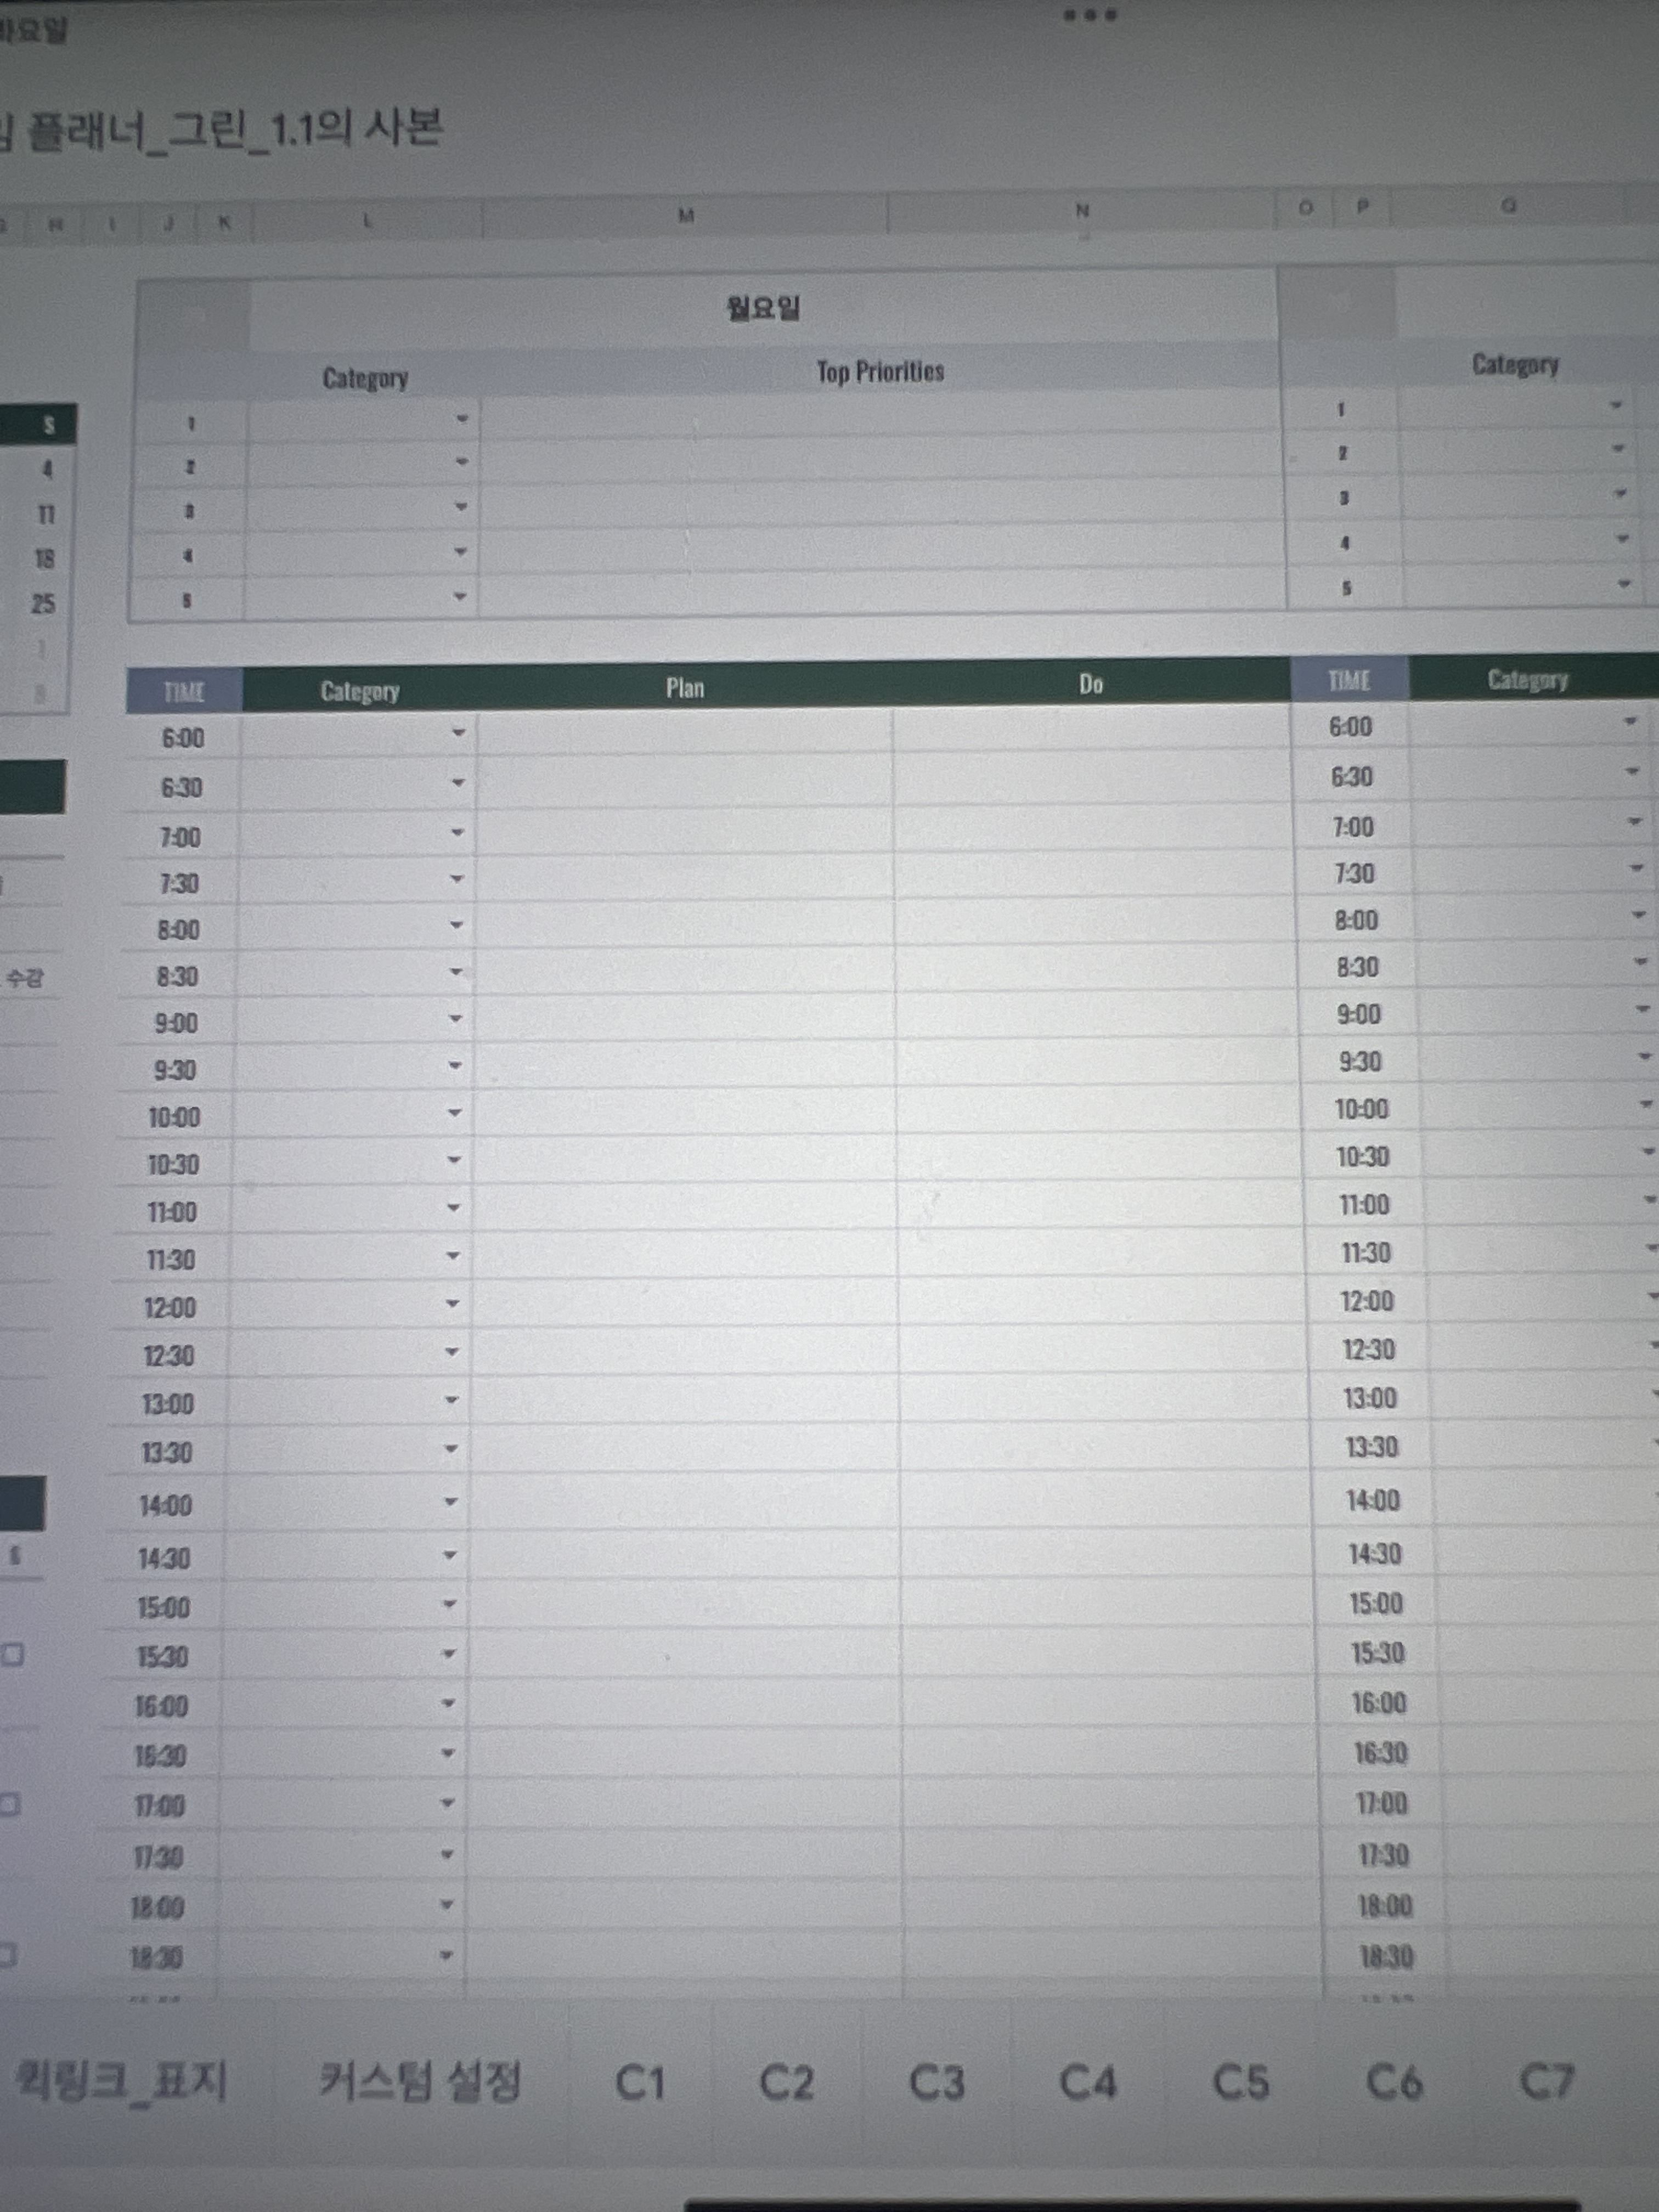Open Monday 8:00 Category dropdown arrow
The width and height of the screenshot is (1659, 2212).
click(x=456, y=925)
